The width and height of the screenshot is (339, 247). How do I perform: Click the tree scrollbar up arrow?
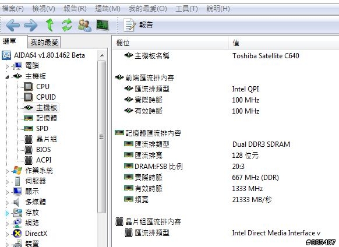[102, 55]
